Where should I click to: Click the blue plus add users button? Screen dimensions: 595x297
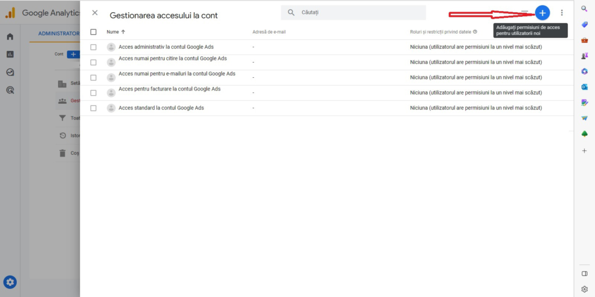click(543, 13)
